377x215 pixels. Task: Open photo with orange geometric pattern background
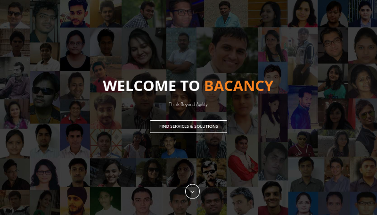pos(106,144)
